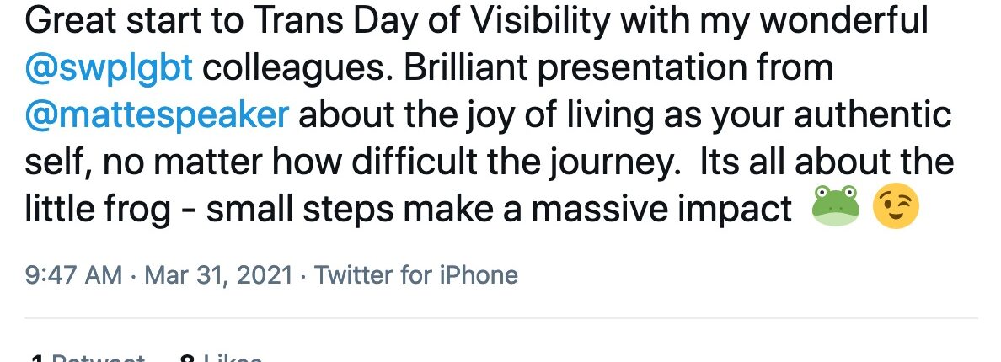The height and width of the screenshot is (362, 1001).
Task: Click the words massive impact
Action: click(661, 209)
